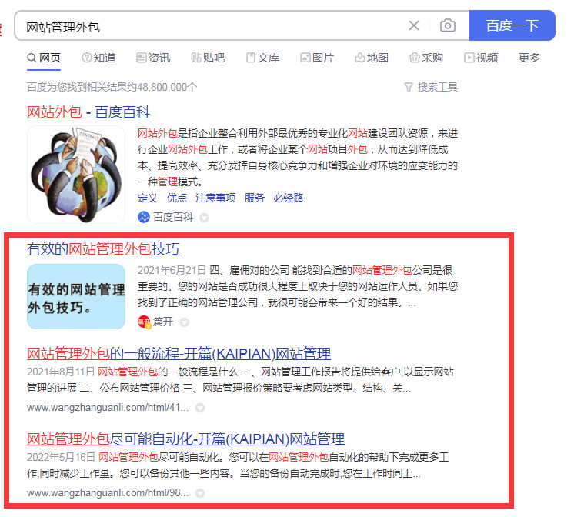574x517 pixels.
Task: Click snippet date 2022年5月16日
Action: (x=61, y=457)
